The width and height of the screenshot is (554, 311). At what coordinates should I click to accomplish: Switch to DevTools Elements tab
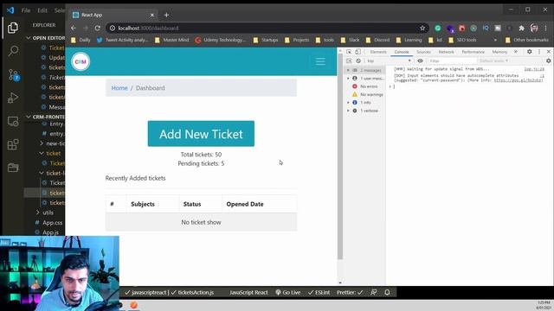[378, 52]
